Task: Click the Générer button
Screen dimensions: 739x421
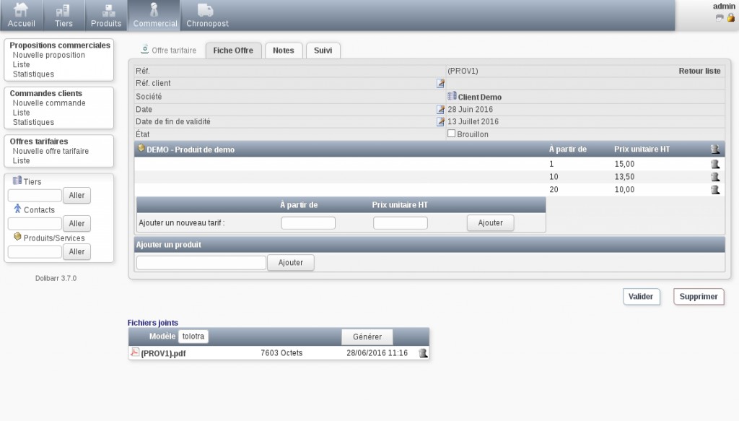Action: tap(367, 337)
